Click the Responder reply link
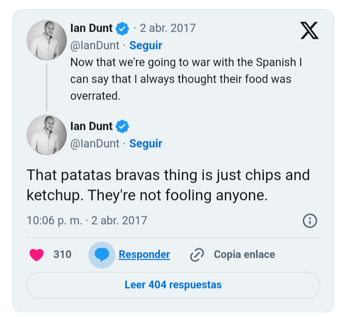This screenshot has width=346, height=317. click(144, 254)
